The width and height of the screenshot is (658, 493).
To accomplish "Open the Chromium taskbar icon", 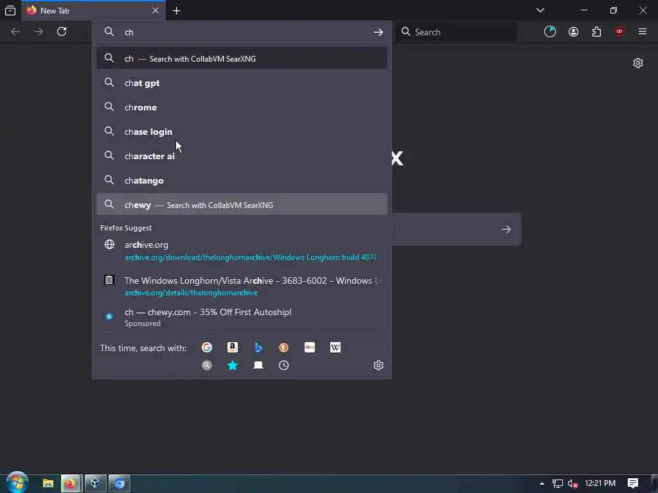I will click(120, 484).
